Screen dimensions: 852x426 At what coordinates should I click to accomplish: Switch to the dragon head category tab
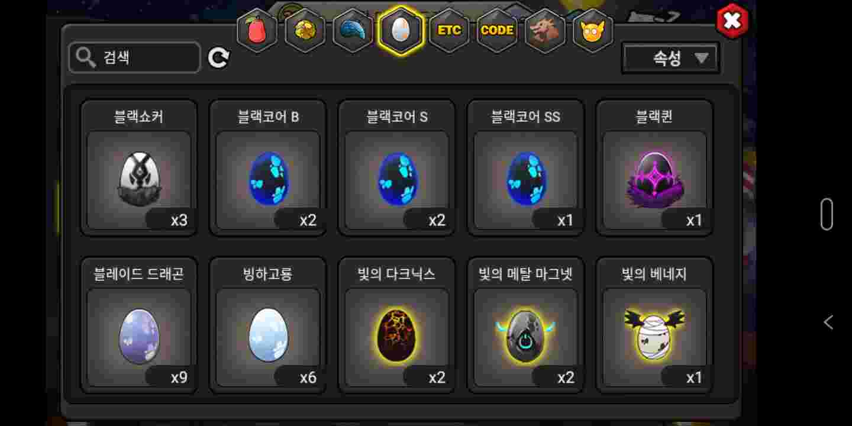point(545,30)
